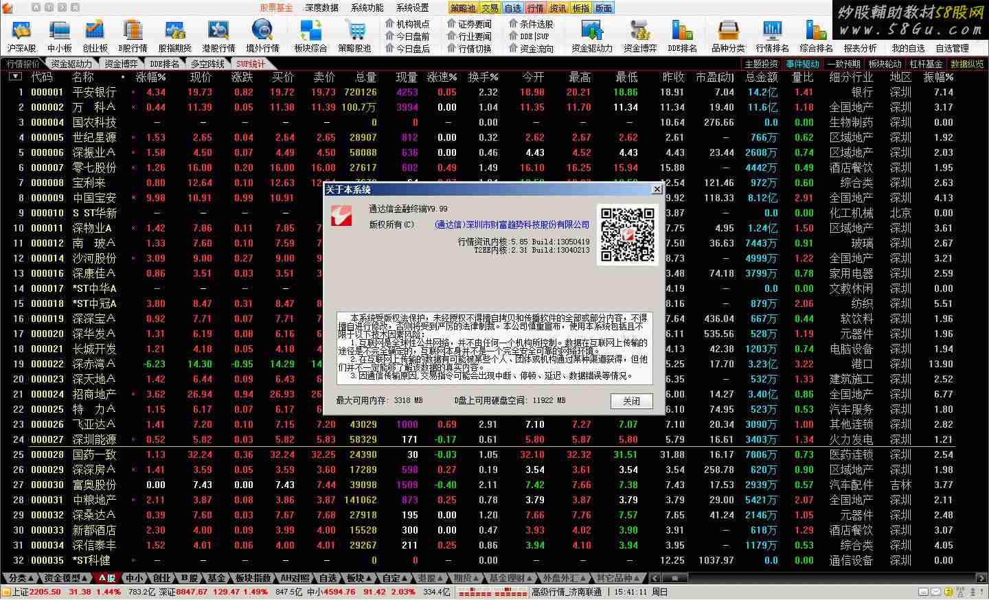
Task: Open the 策略股池 shopping cart icon
Action: [x=354, y=36]
